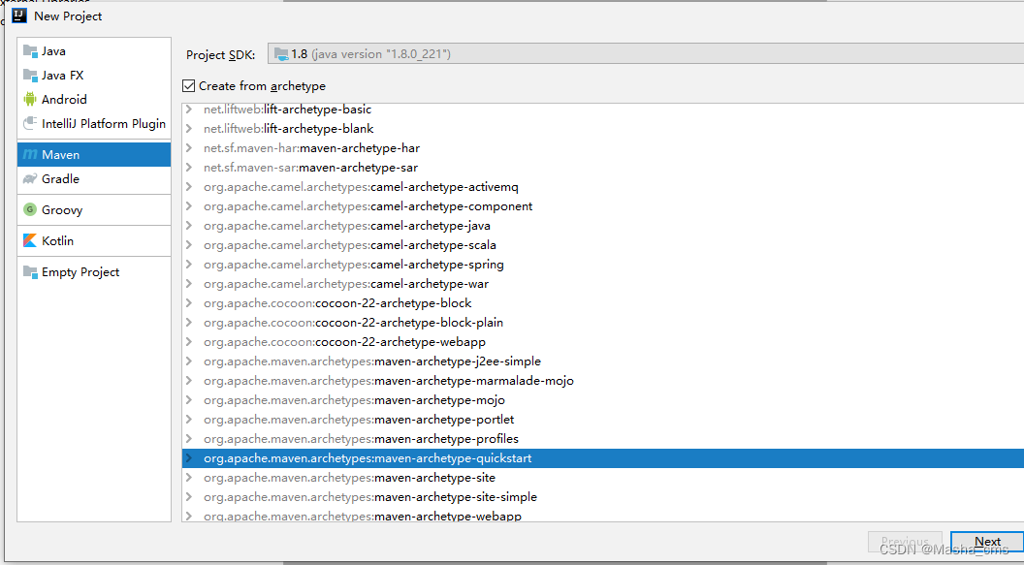Expand maven-archetype-sar node
The height and width of the screenshot is (565, 1024).
pyautogui.click(x=189, y=167)
